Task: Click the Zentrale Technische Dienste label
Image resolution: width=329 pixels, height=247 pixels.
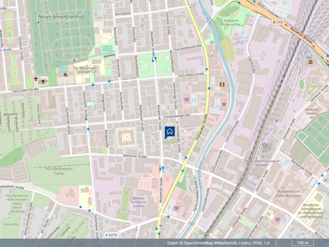Action: 139,202
